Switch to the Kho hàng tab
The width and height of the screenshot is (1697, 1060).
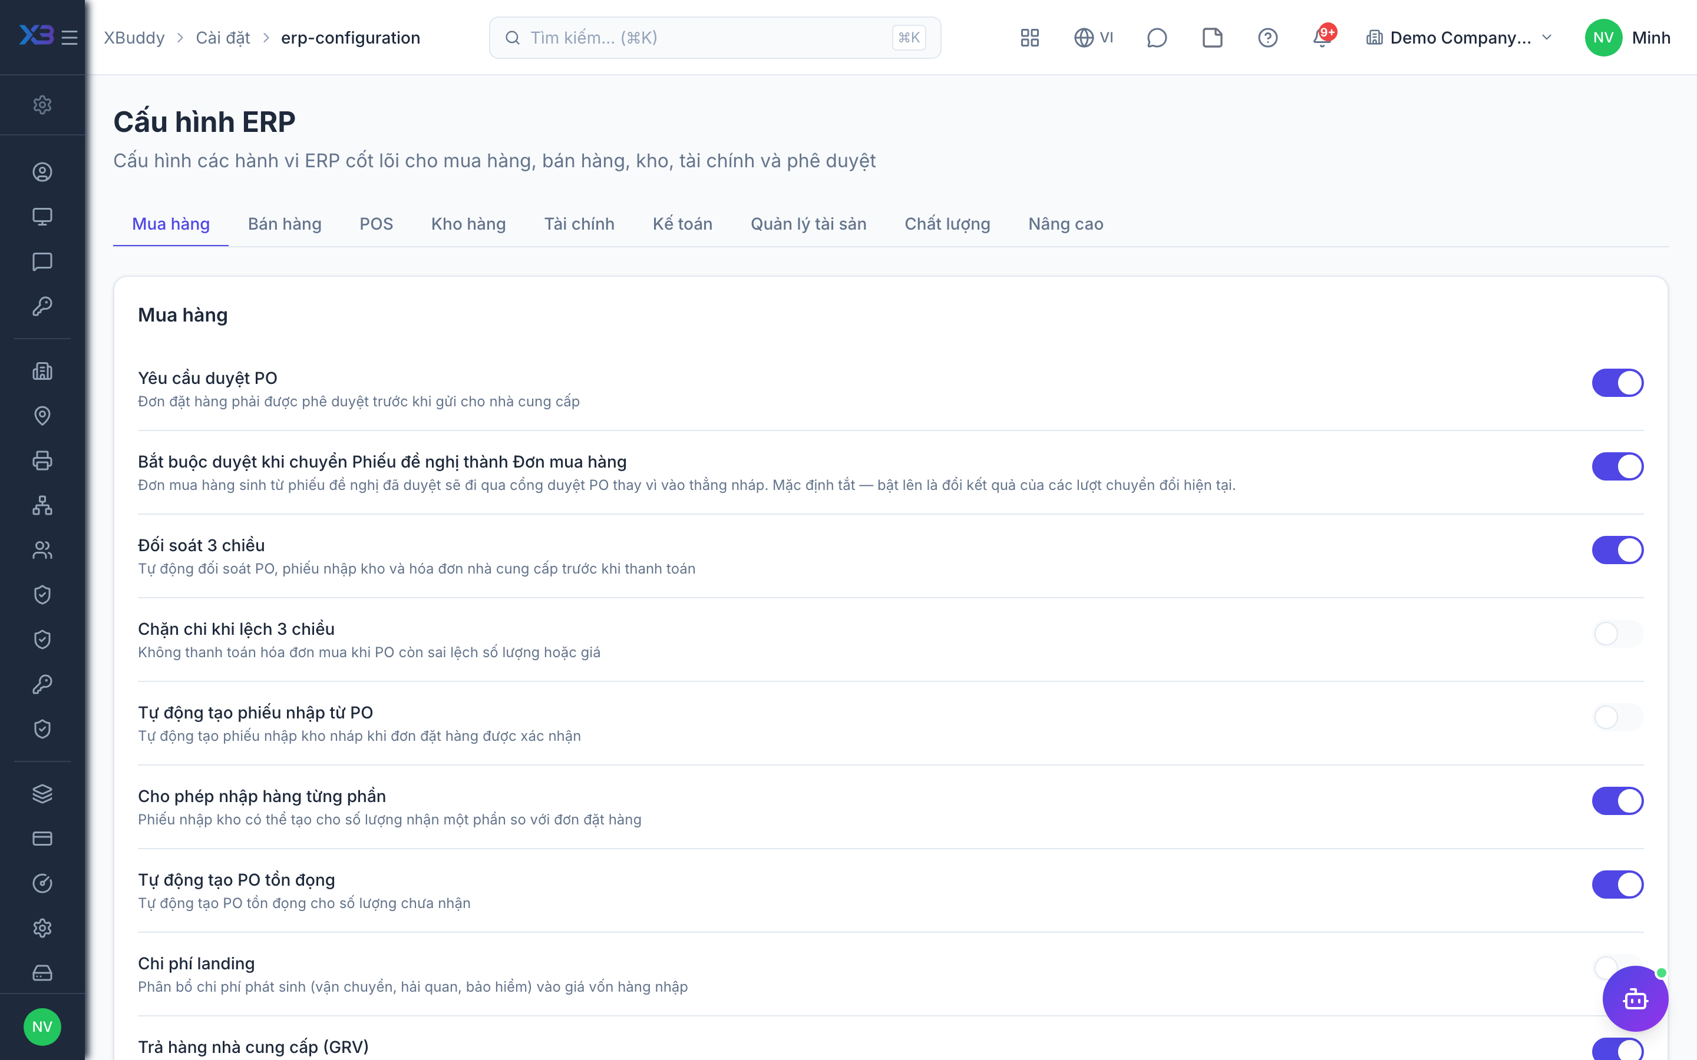(x=468, y=224)
